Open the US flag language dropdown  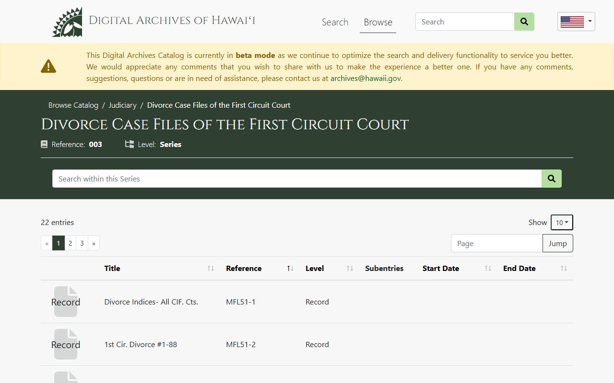tap(576, 22)
